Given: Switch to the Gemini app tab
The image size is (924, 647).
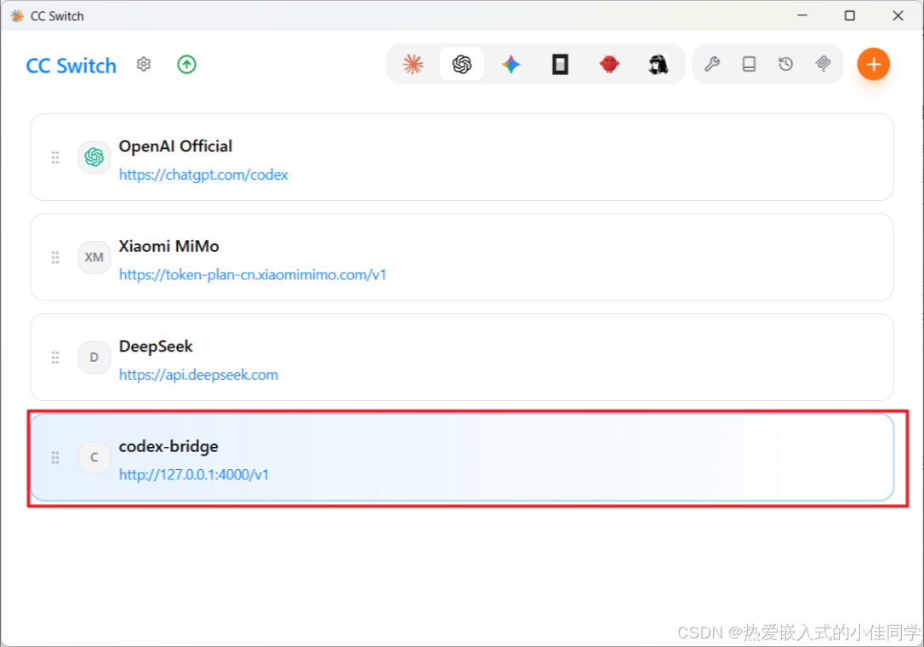Looking at the screenshot, I should click(510, 64).
